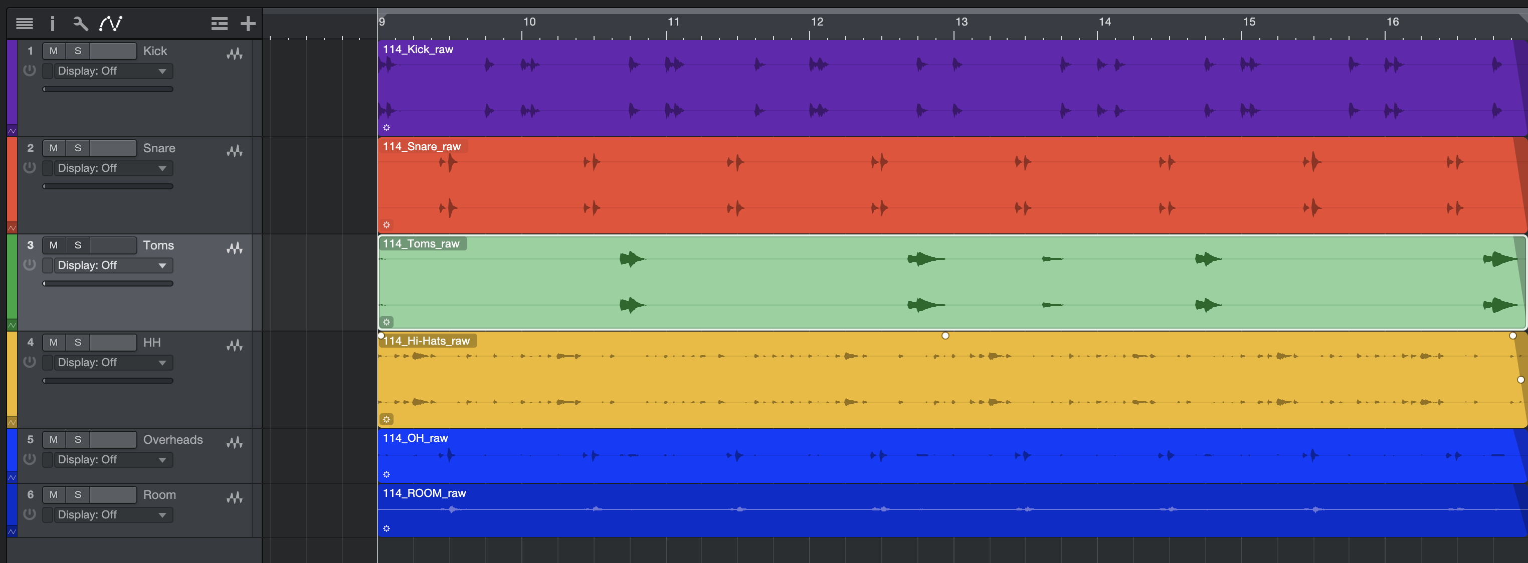1528x563 pixels.
Task: Open the track height layout icon
Action: coord(220,24)
